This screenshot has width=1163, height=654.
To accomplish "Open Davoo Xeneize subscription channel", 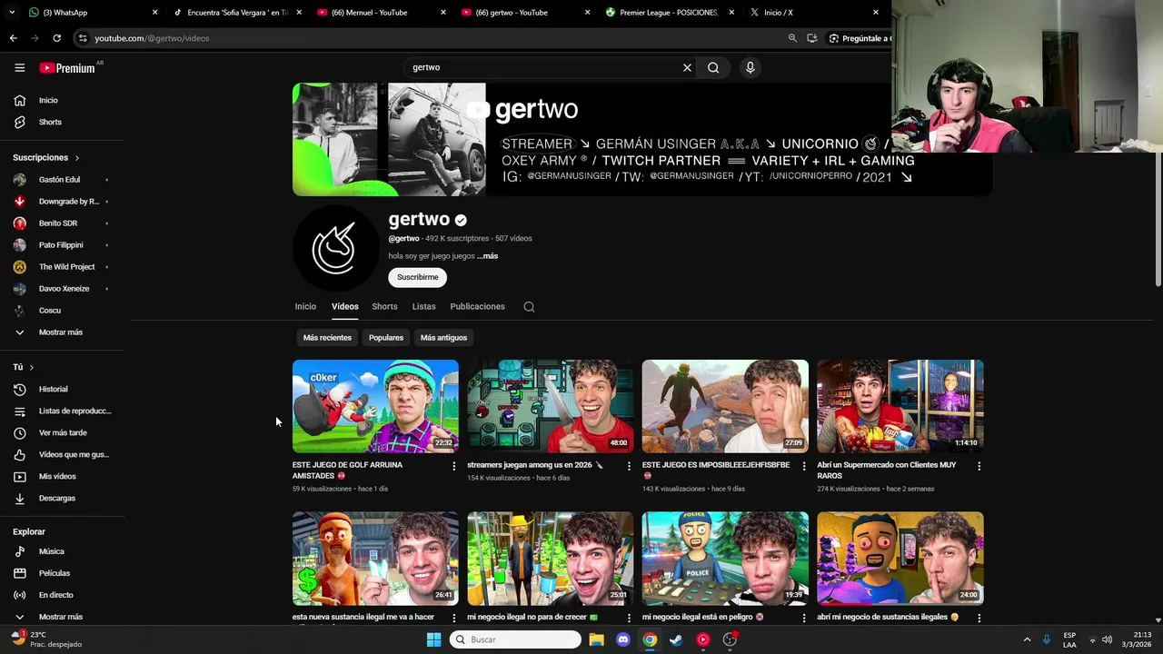I will point(63,289).
